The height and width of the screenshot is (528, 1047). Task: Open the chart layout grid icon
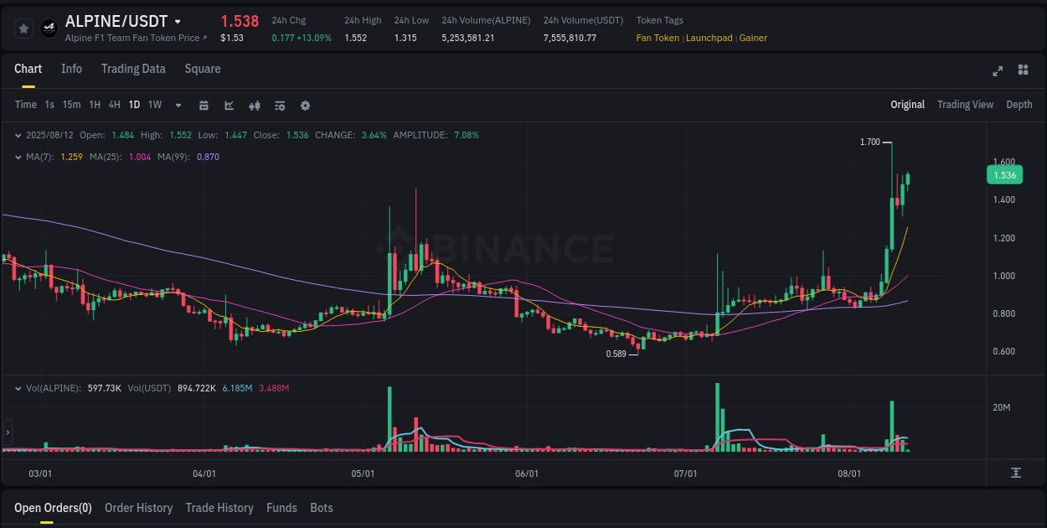(x=1022, y=71)
